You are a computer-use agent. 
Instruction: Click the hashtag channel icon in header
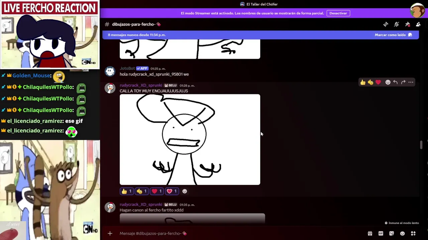[x=107, y=24]
